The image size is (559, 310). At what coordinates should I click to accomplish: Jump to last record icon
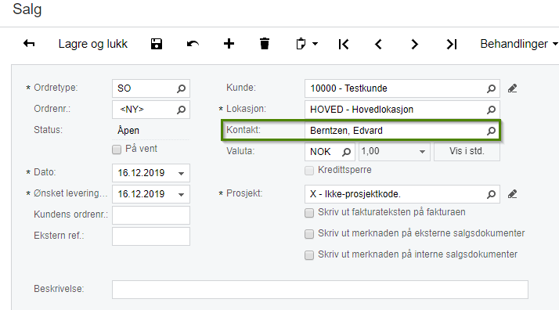pos(452,44)
